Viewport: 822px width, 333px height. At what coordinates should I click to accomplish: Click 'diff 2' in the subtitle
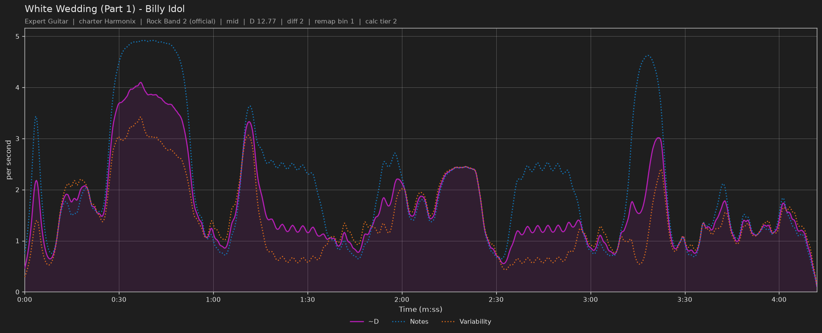click(296, 22)
